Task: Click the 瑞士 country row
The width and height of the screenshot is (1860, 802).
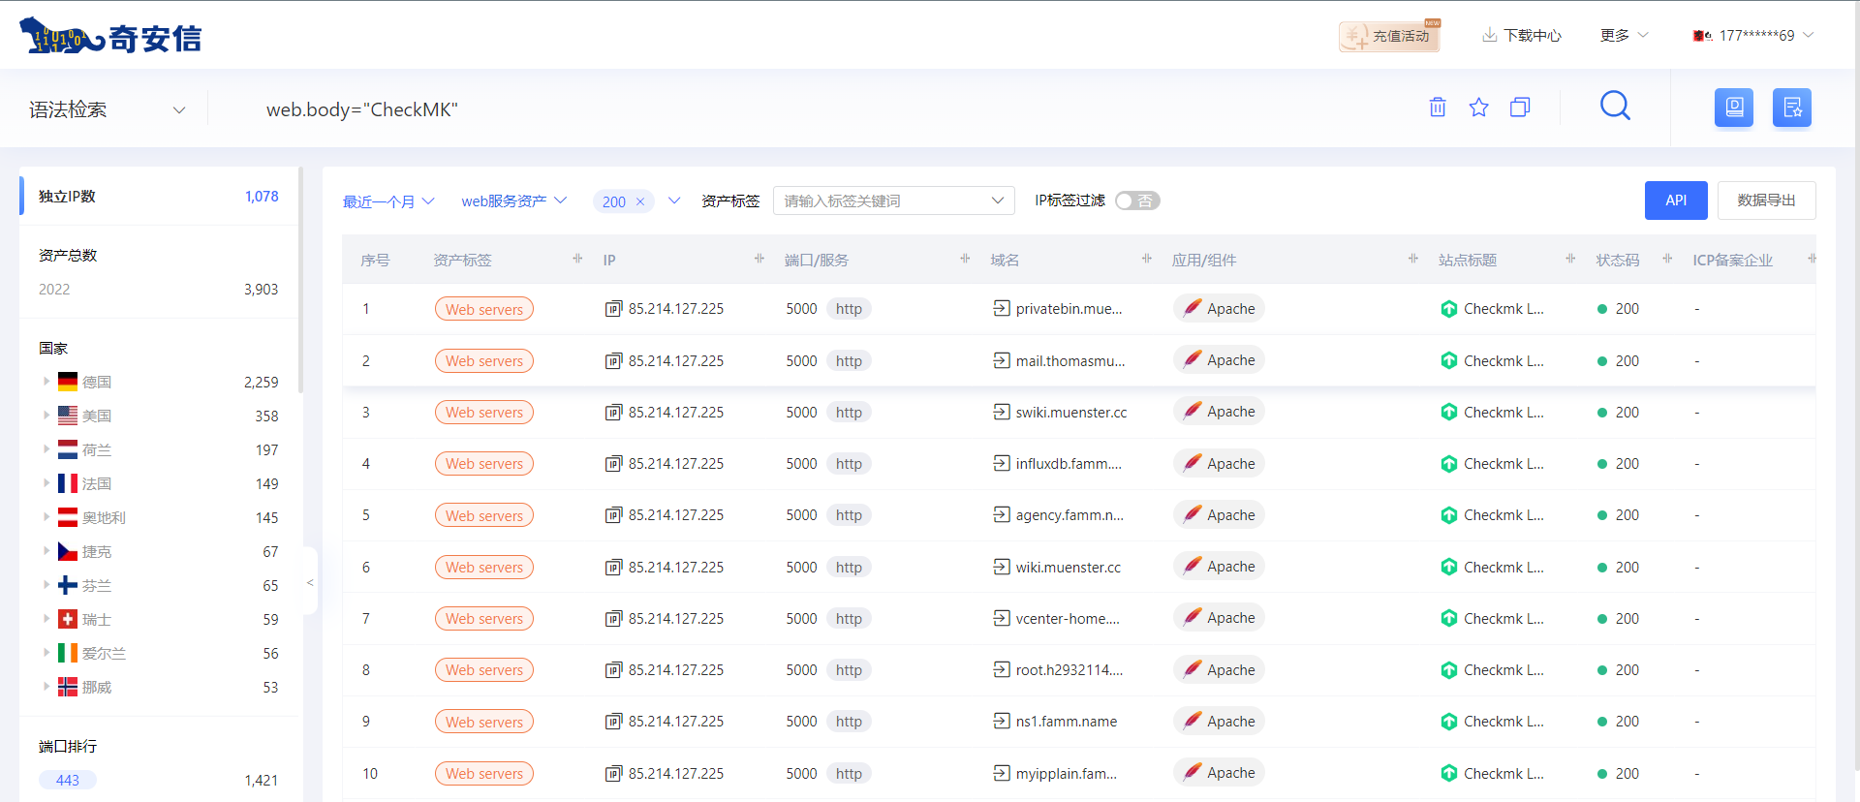Action: 159,619
